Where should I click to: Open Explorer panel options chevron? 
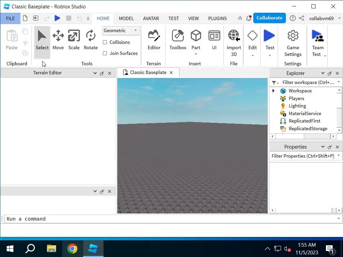323,73
